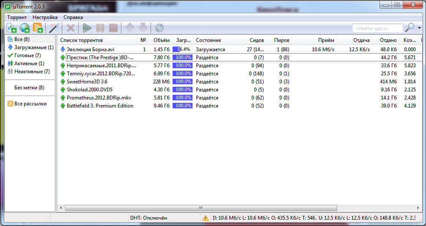
Task: Open the Торрент menu
Action: tap(17, 17)
